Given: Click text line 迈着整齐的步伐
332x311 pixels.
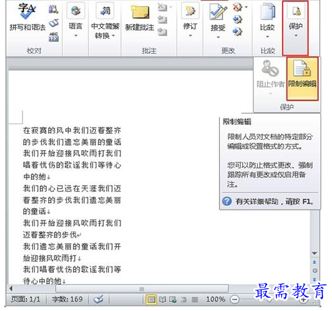Looking at the screenshot, I should click(x=50, y=234).
